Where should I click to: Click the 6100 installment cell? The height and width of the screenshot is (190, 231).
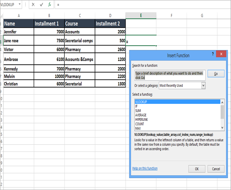coord(49,59)
